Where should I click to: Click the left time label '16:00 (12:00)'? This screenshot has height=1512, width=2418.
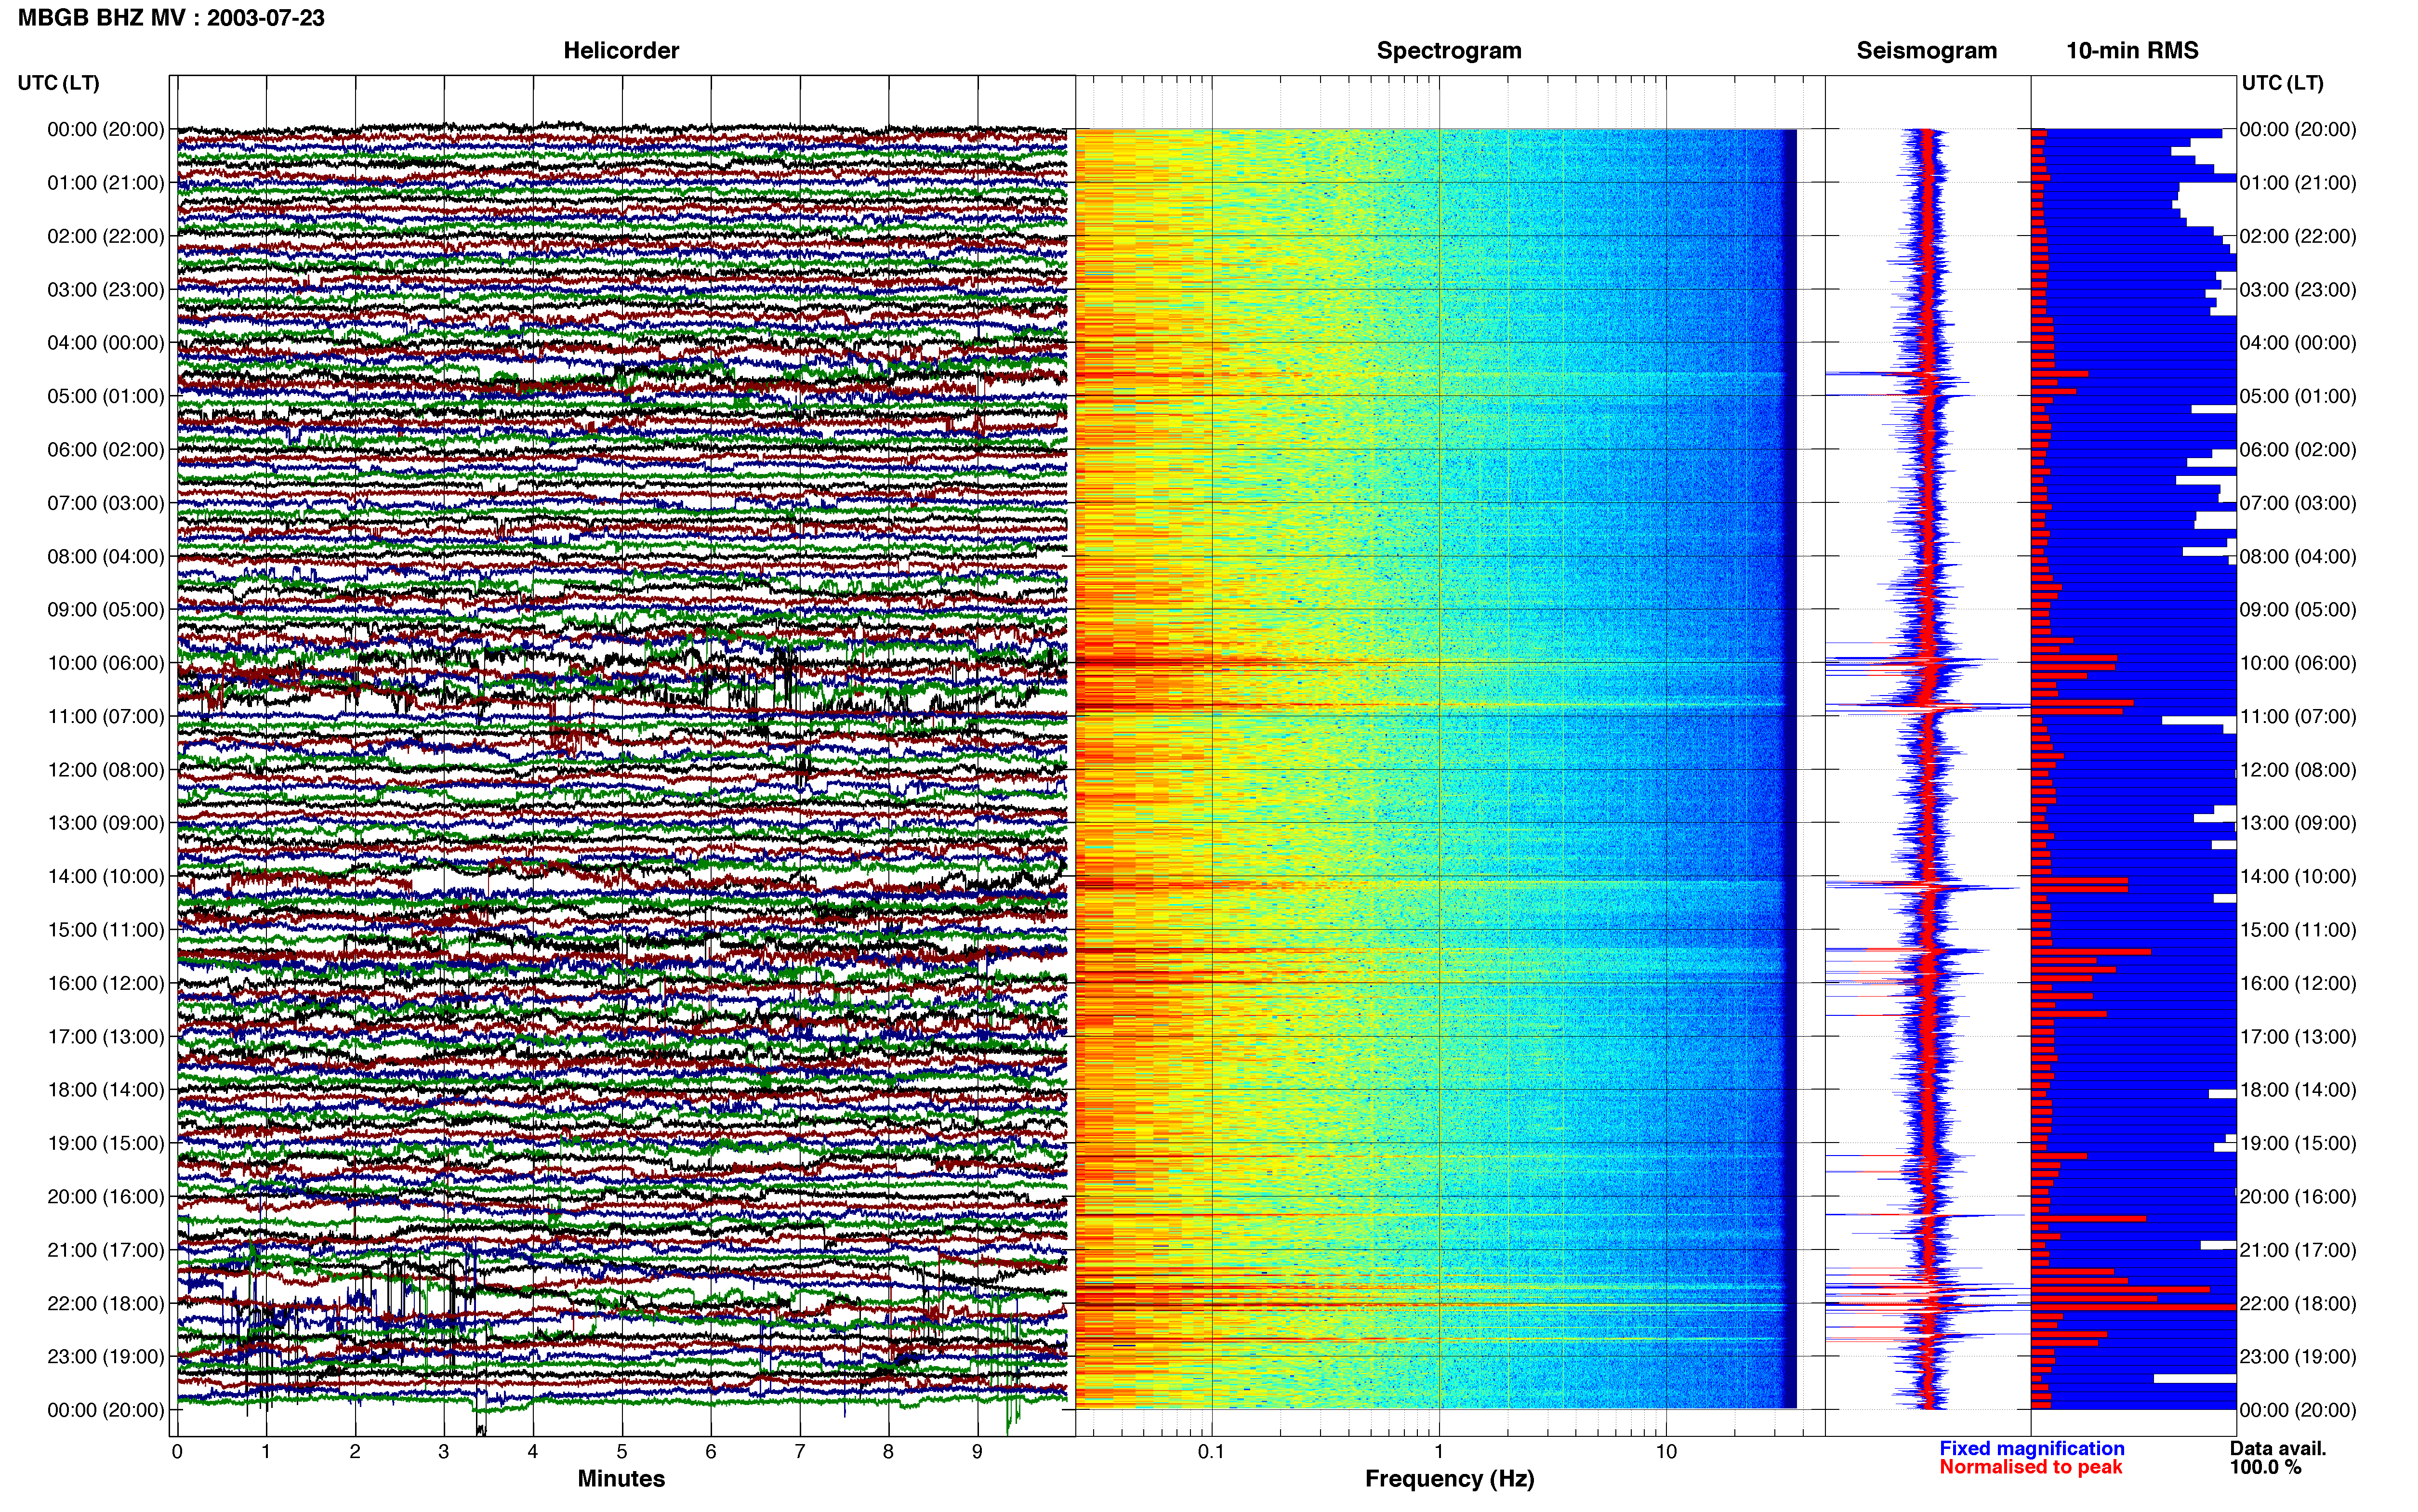106,983
